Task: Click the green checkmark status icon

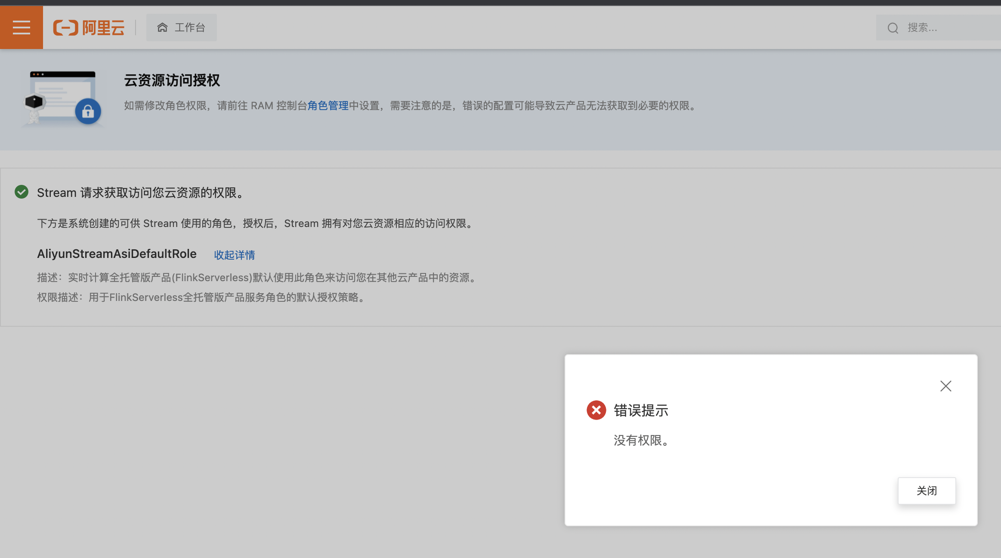Action: pyautogui.click(x=22, y=192)
